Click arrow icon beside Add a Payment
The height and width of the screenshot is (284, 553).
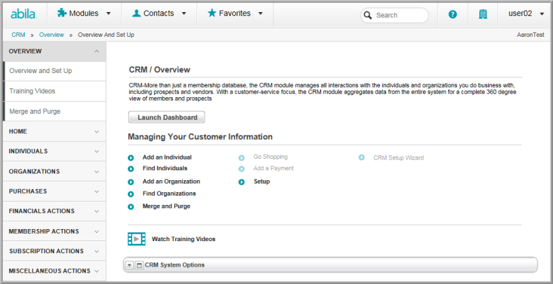click(241, 169)
